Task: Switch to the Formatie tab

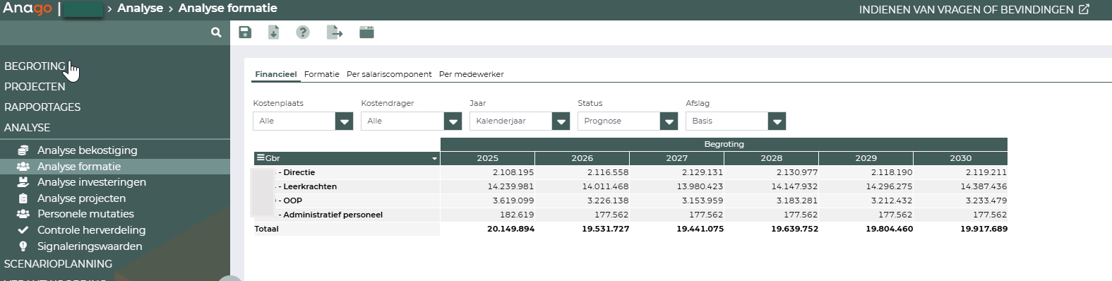Action: pos(321,74)
